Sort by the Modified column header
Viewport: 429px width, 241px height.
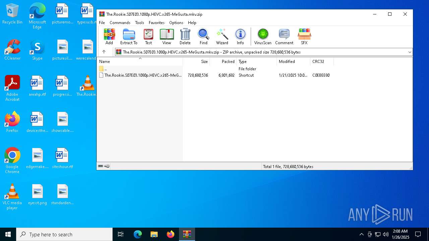[294, 62]
